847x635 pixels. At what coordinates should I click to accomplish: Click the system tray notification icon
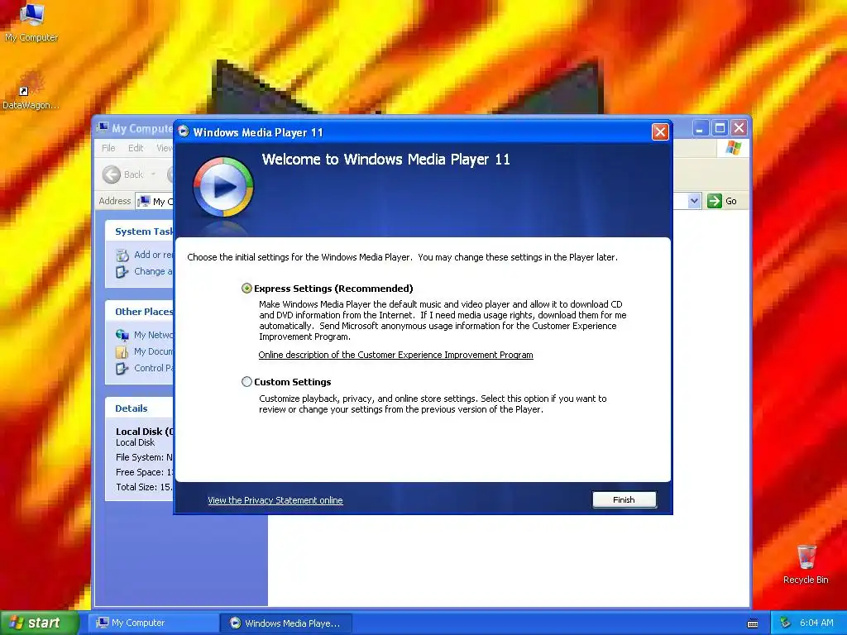pos(786,623)
